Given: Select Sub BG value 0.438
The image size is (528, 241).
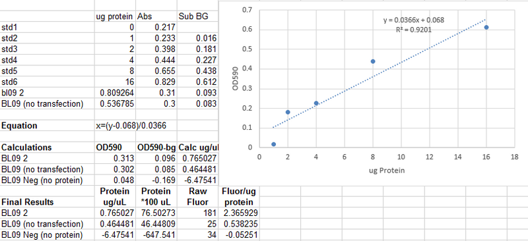Looking at the screenshot, I should tap(197, 71).
